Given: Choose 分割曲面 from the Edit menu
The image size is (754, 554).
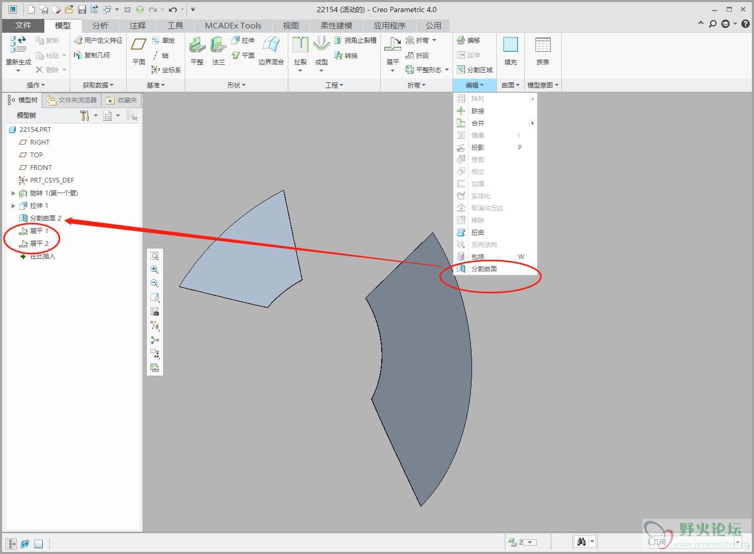Looking at the screenshot, I should coord(495,269).
